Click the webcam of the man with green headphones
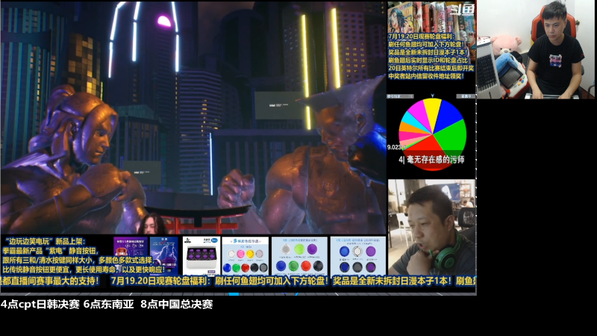This screenshot has height=336, width=597. 432,228
